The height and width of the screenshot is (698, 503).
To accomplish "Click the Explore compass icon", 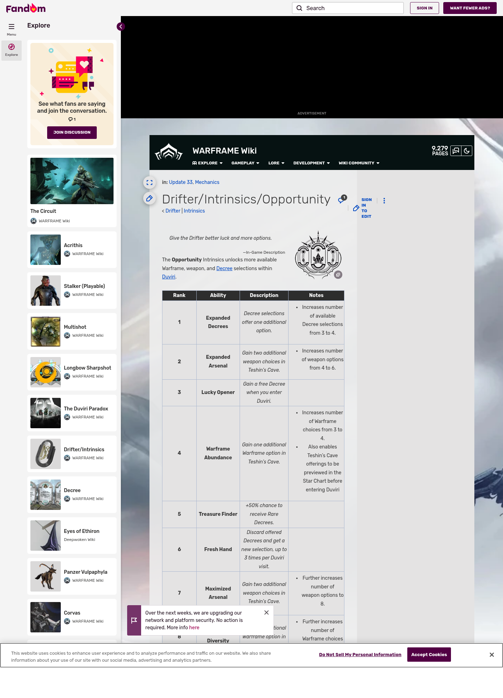I will point(12,47).
